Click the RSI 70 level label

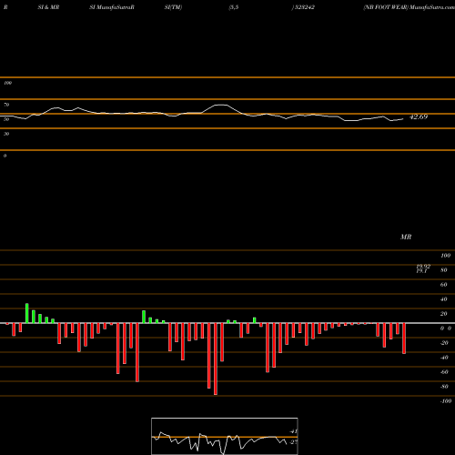point(6,105)
